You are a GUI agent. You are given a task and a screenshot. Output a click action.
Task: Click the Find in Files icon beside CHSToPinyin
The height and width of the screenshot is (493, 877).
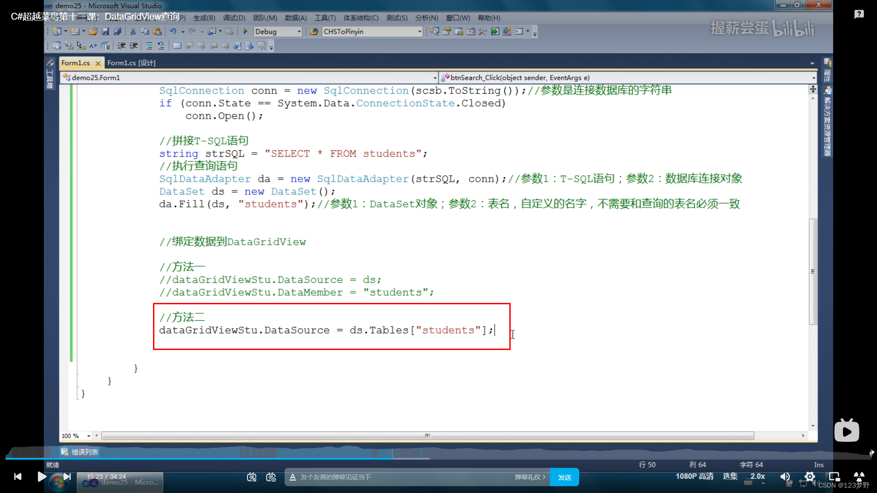pyautogui.click(x=314, y=32)
